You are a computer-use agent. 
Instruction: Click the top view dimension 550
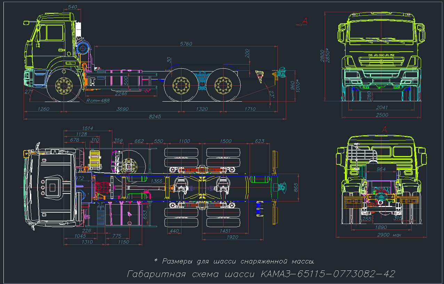tap(158, 141)
